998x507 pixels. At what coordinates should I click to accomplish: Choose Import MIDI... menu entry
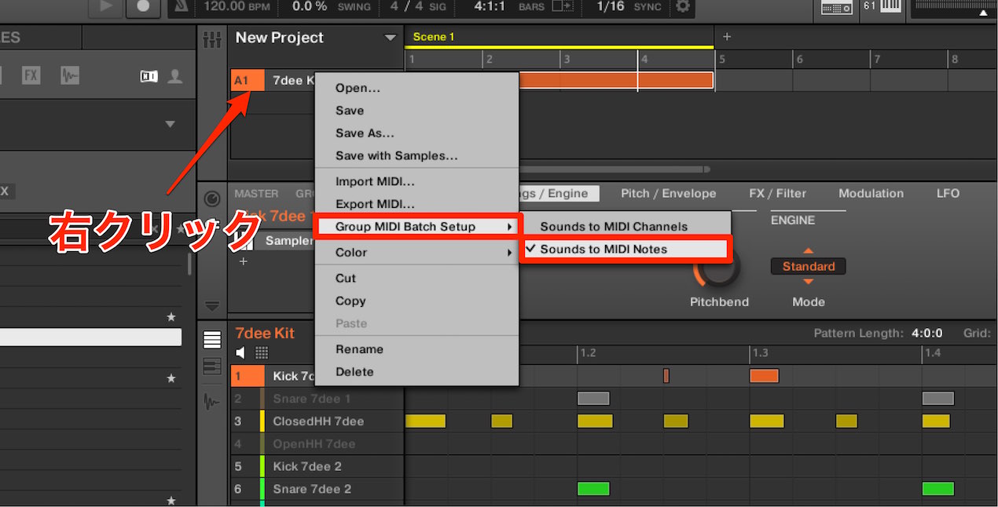(x=416, y=181)
